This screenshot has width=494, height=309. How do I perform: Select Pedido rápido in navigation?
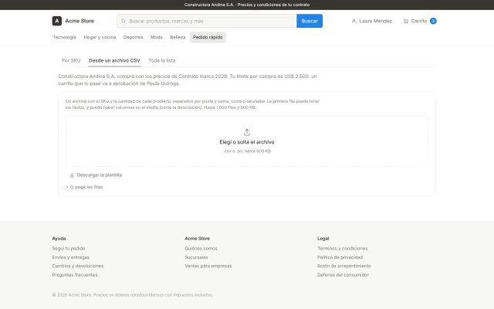pos(208,37)
